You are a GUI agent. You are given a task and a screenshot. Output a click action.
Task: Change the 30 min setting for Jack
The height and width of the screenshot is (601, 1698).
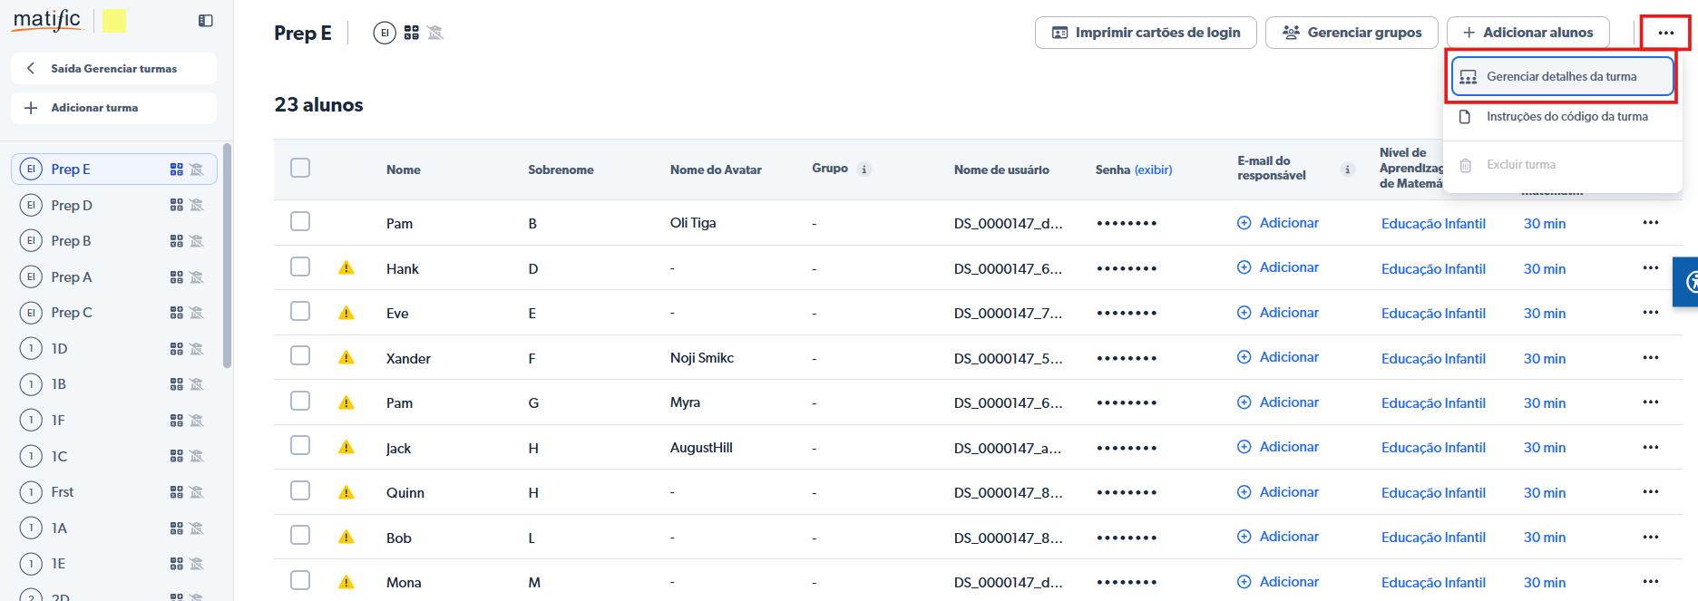(x=1544, y=448)
